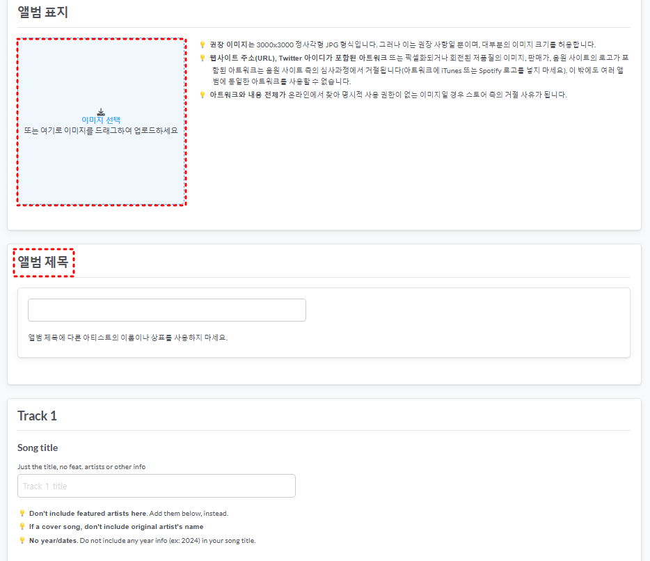
Task: Select the 앨범 표지 section heading
Action: pyautogui.click(x=42, y=12)
